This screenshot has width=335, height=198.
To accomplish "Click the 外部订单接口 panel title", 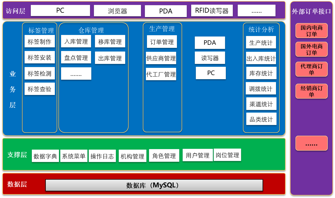I will [x=311, y=12].
